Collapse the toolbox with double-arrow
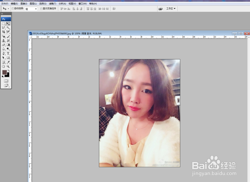The image size is (250, 182). click(x=2, y=14)
